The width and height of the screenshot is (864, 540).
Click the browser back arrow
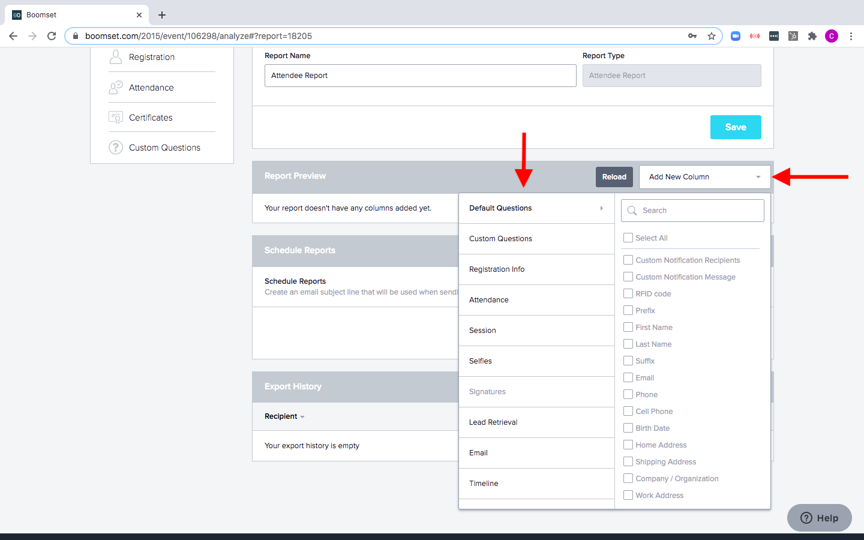[x=13, y=36]
